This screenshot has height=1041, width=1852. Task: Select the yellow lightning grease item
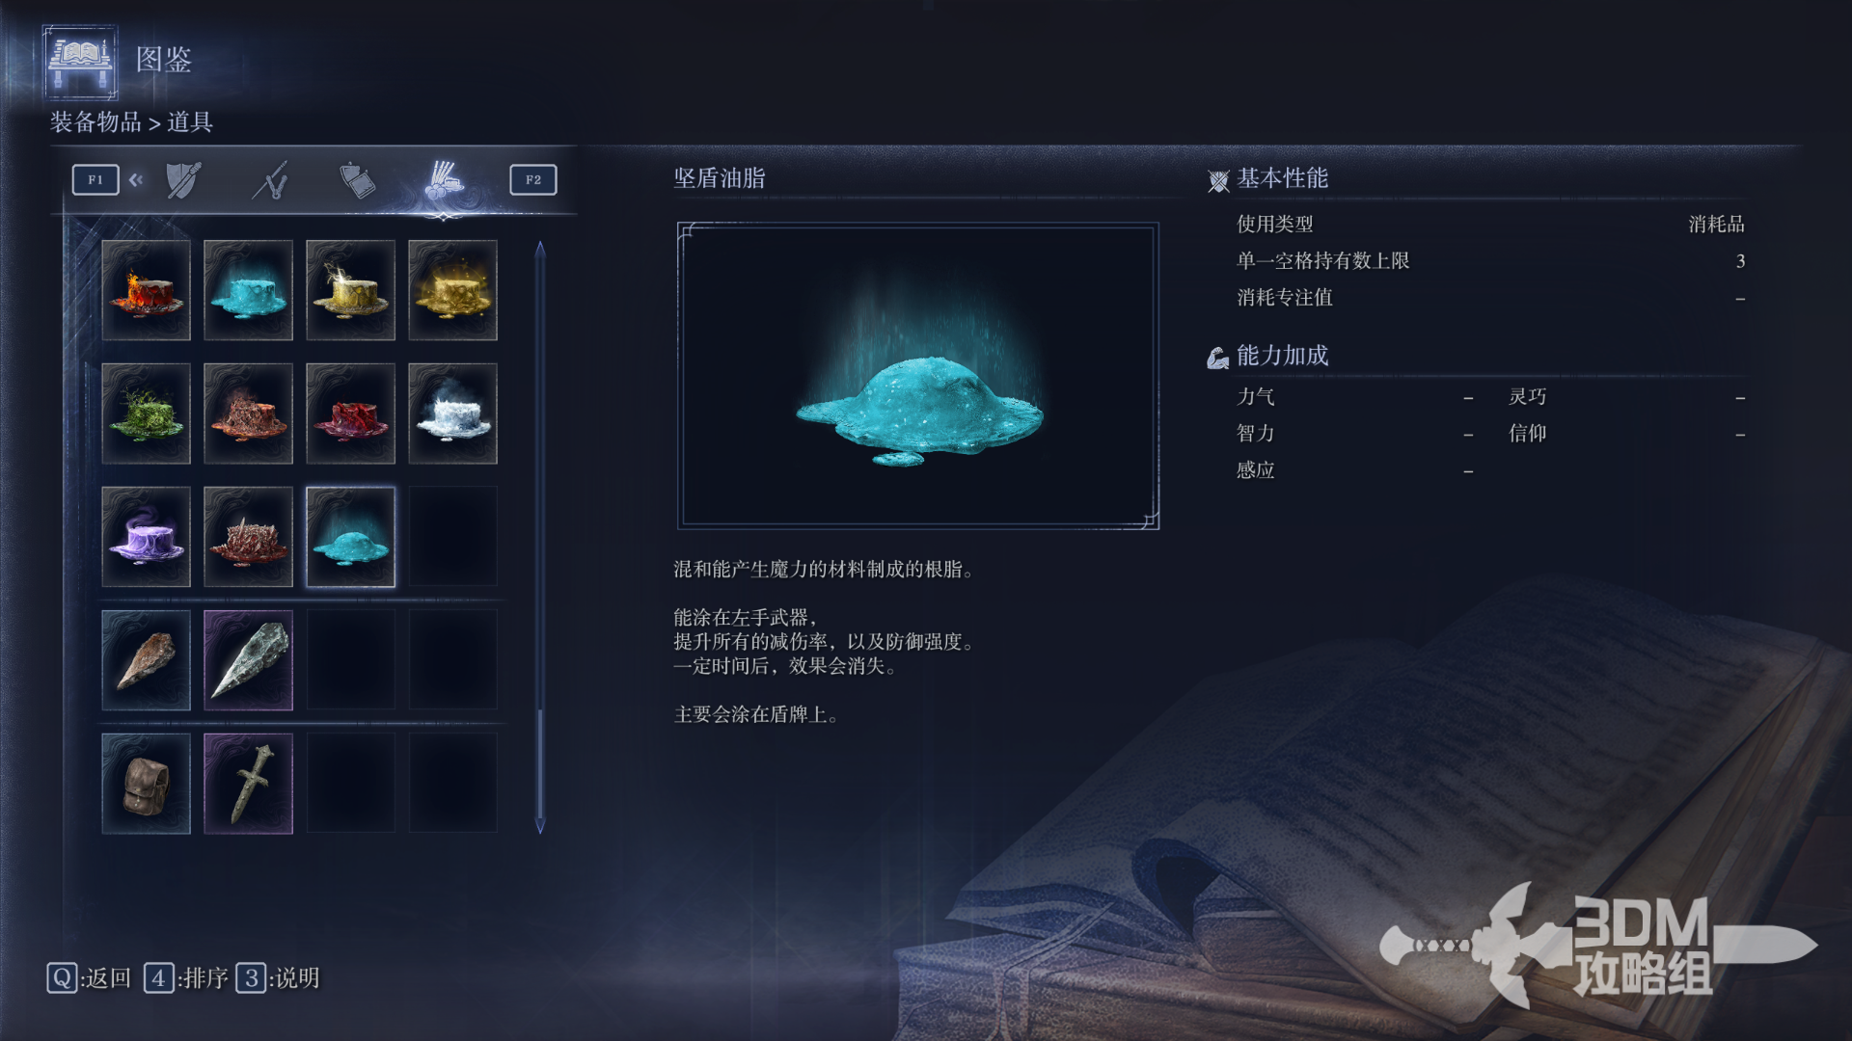[350, 290]
